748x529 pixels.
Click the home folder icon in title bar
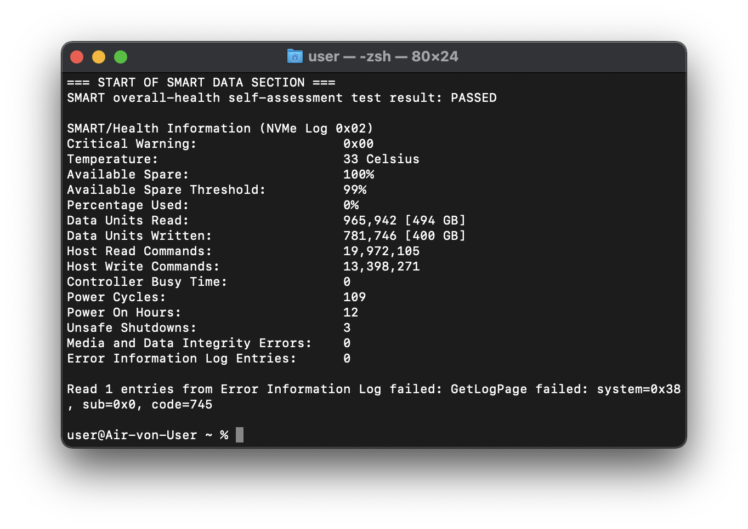point(294,56)
